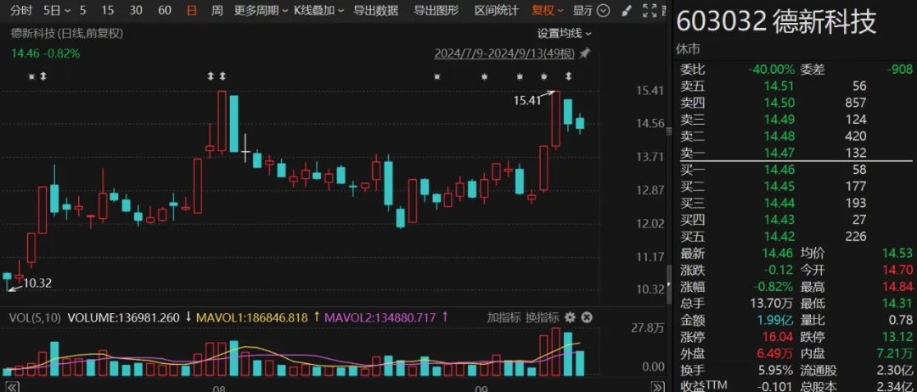Viewport: 917px width, 392px height.
Task: Open volume indicator settings gear
Action: coord(571,317)
